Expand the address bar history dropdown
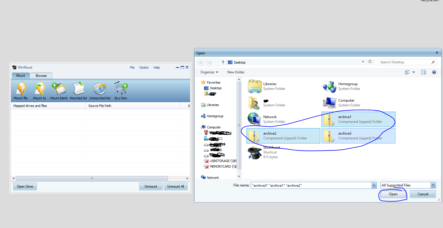The image size is (443, 228). [363, 62]
